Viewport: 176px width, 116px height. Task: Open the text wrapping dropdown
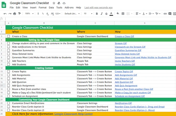tap(151, 14)
